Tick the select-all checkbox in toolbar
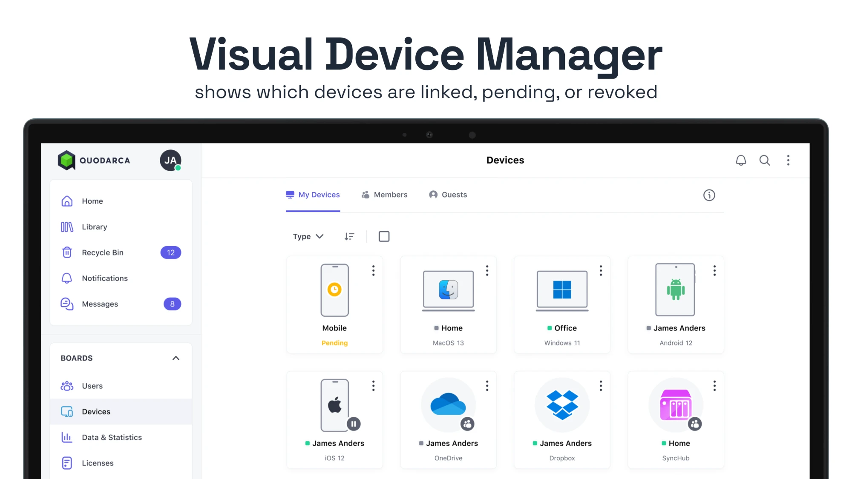This screenshot has width=852, height=479. 384,236
